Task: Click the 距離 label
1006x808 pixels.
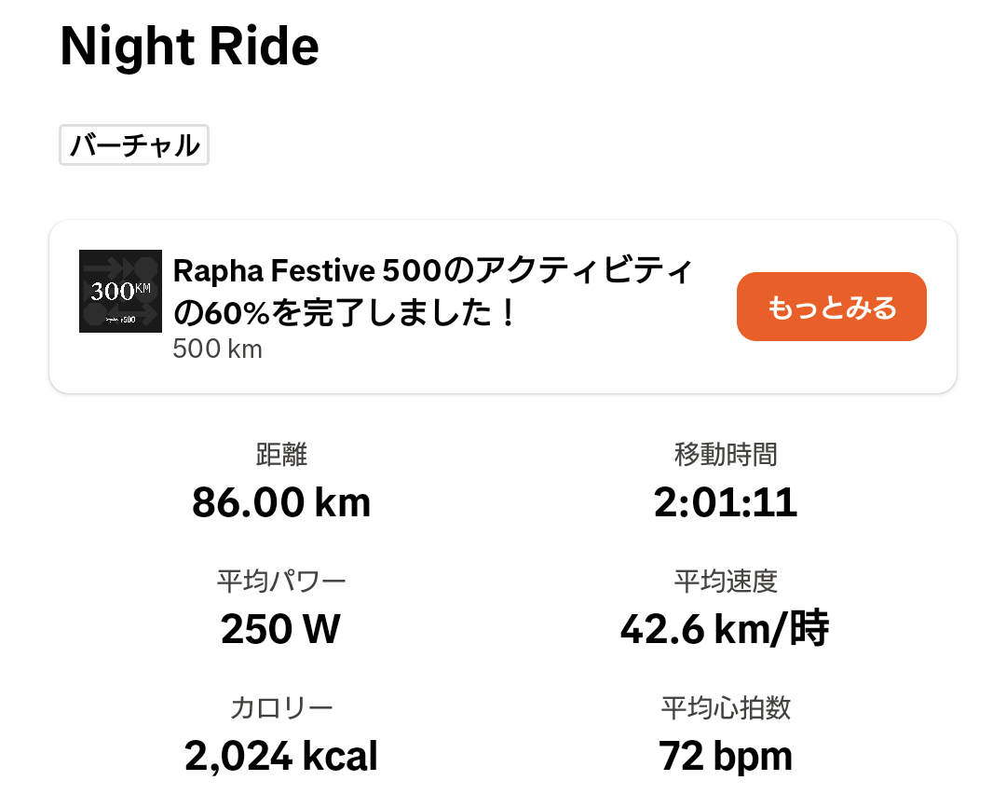Action: pos(281,455)
